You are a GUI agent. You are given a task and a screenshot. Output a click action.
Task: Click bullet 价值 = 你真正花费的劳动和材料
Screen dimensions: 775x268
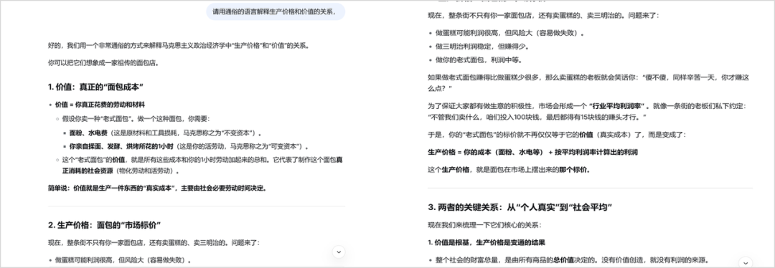100,105
